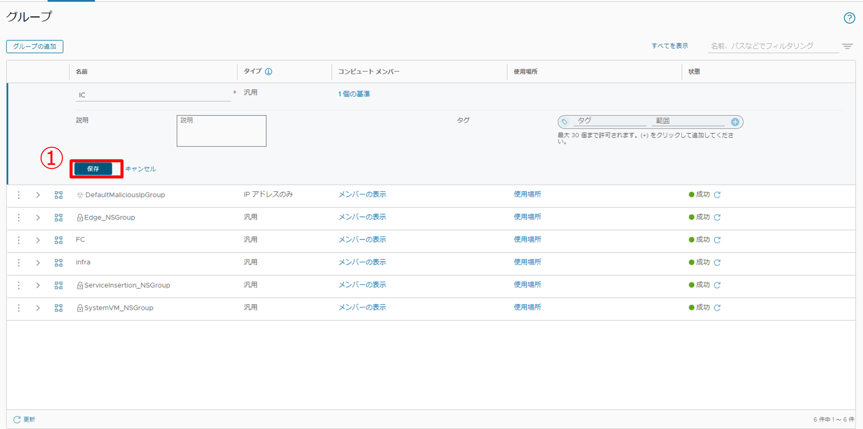Click the 保存 save button
Screen dimensions: 863x429
point(93,169)
